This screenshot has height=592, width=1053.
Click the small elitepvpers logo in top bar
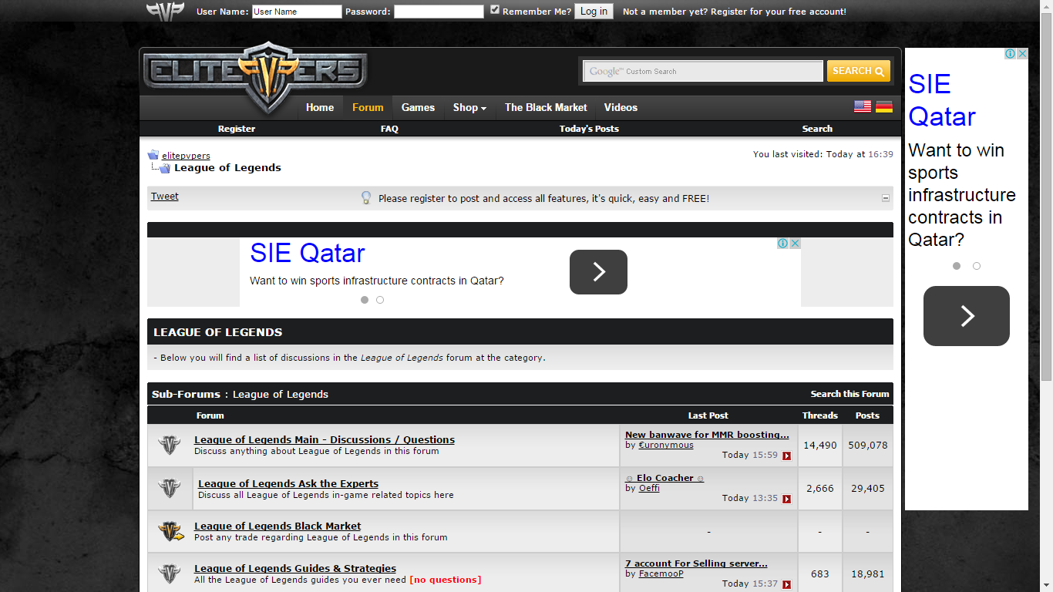[x=166, y=12]
